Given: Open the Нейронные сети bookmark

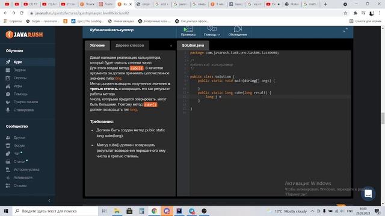Looking at the screenshot, I should click(155, 22).
